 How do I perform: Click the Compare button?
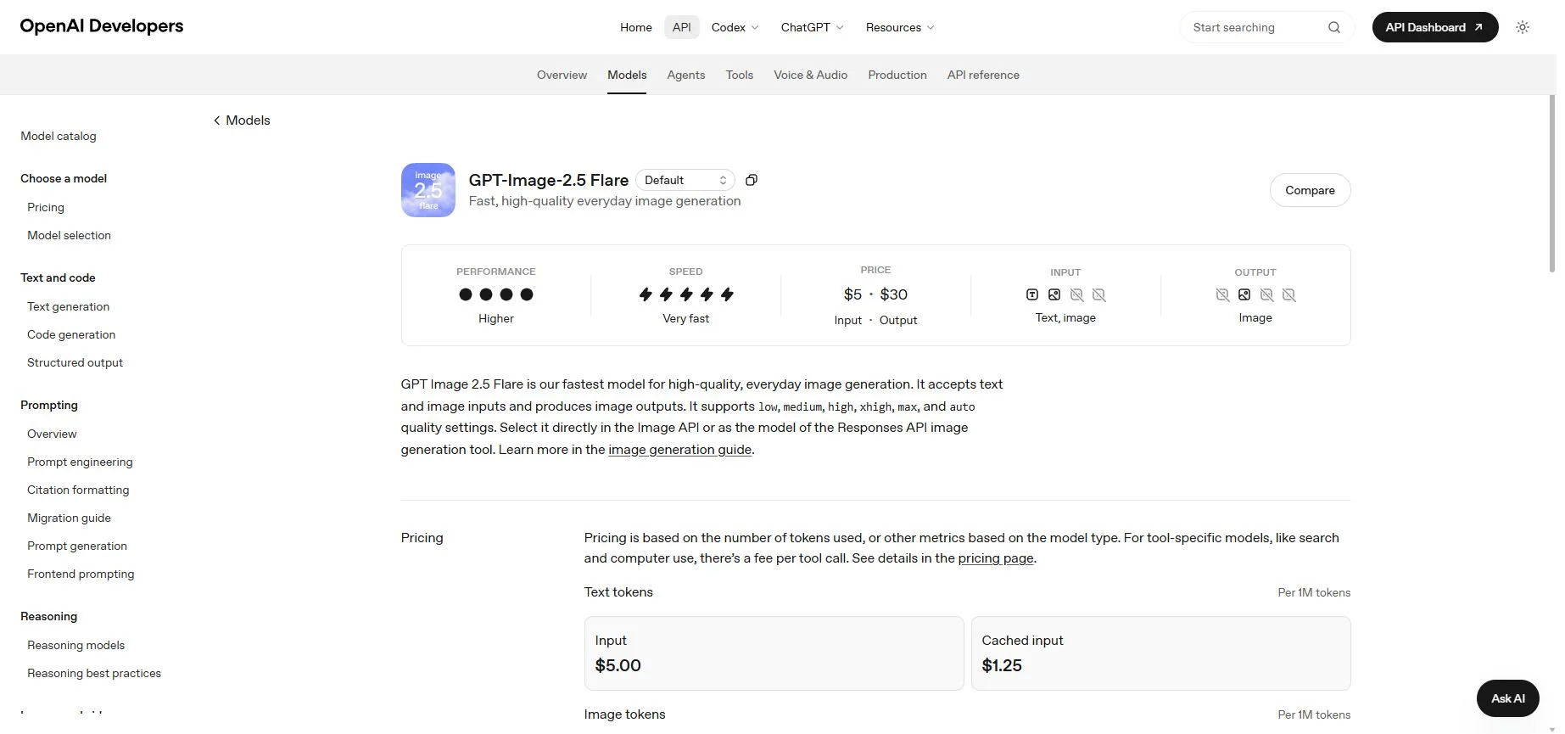[1310, 190]
